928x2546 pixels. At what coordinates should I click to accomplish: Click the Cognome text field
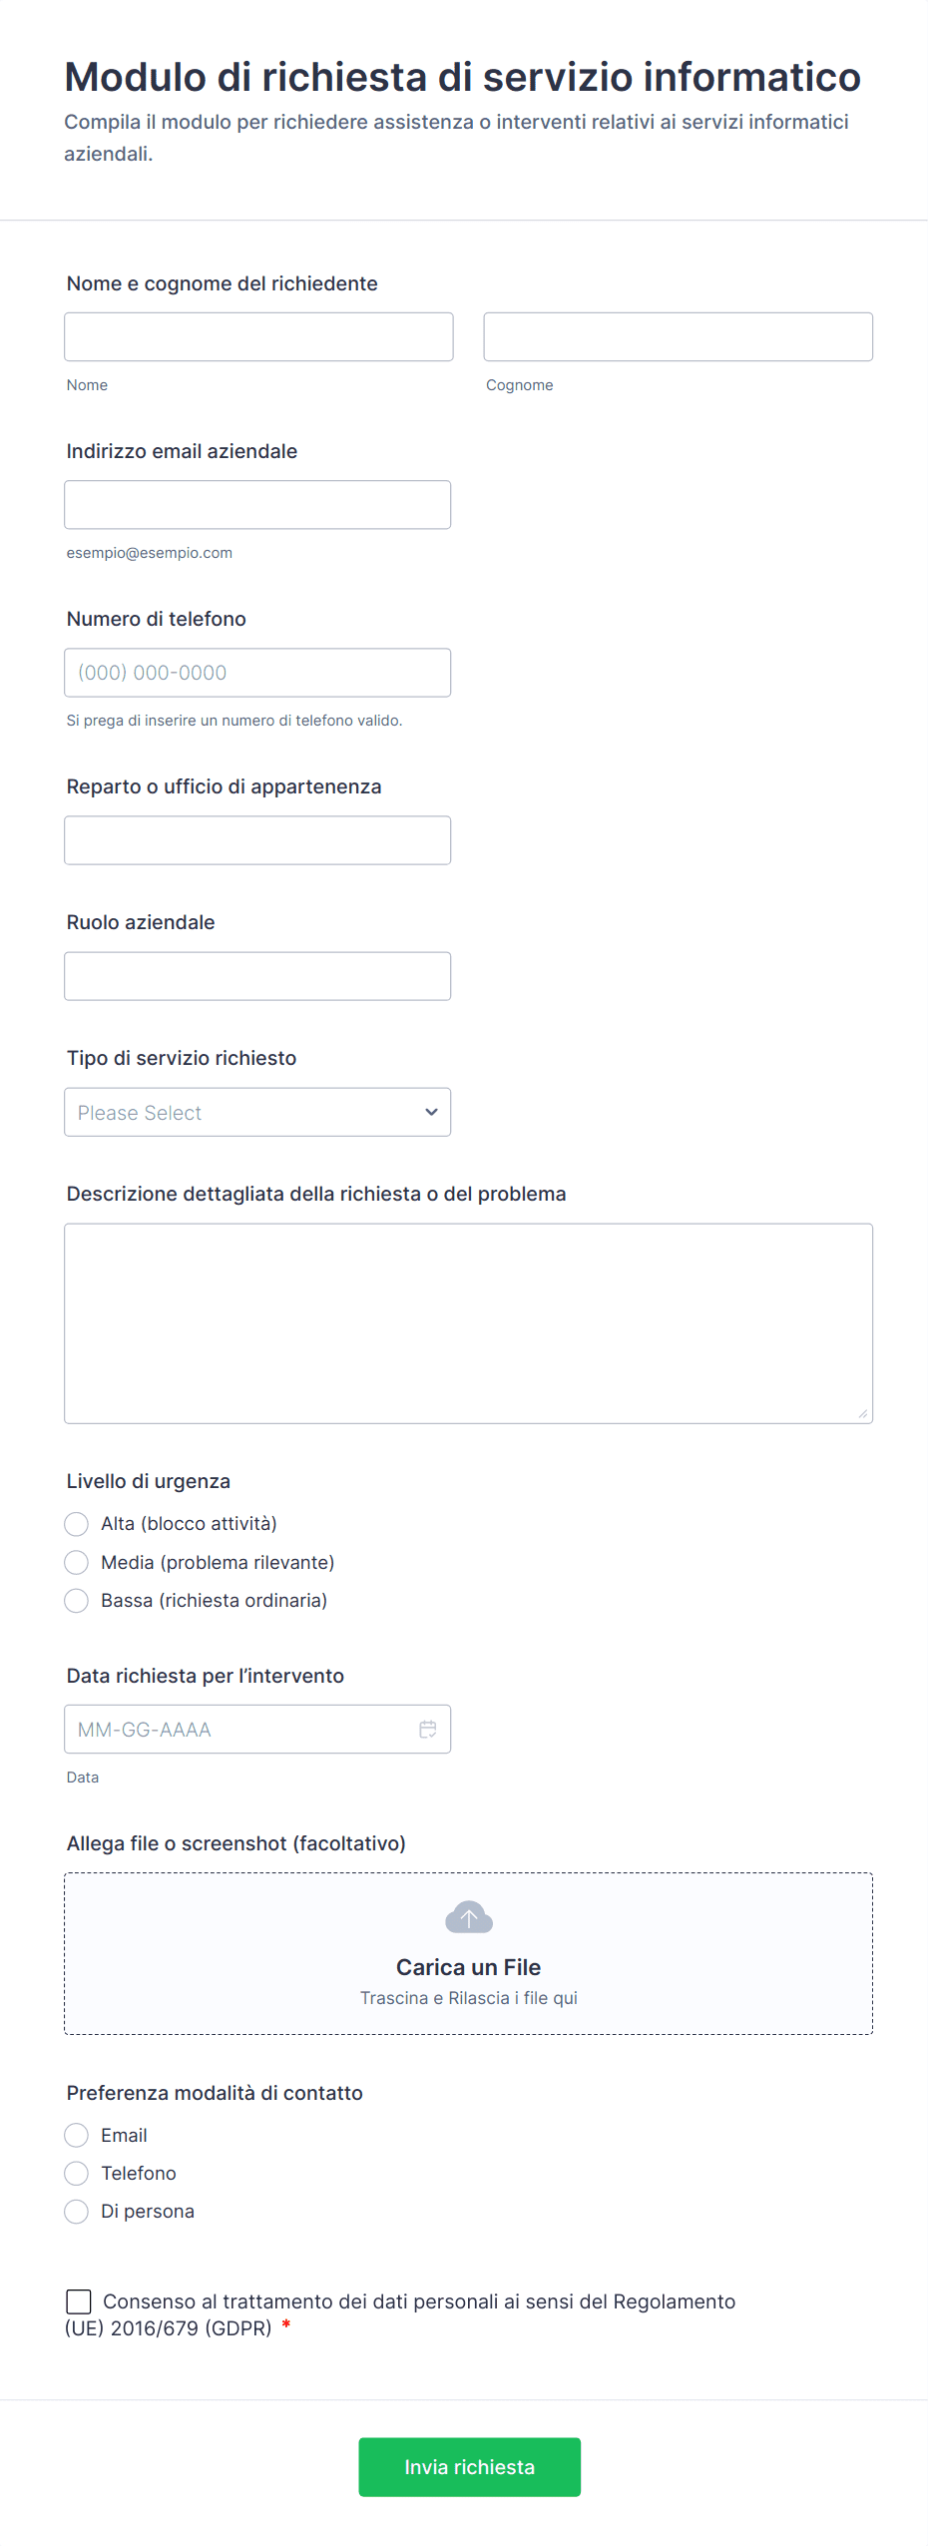point(678,336)
